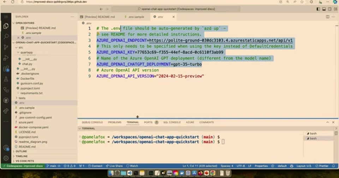Open the Source Control view
Screen dimensions: 339x178
[6, 47]
